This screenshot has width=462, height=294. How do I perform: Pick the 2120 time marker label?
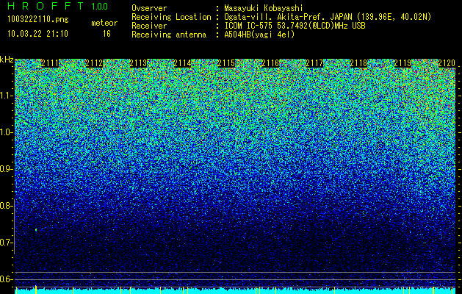(447, 62)
